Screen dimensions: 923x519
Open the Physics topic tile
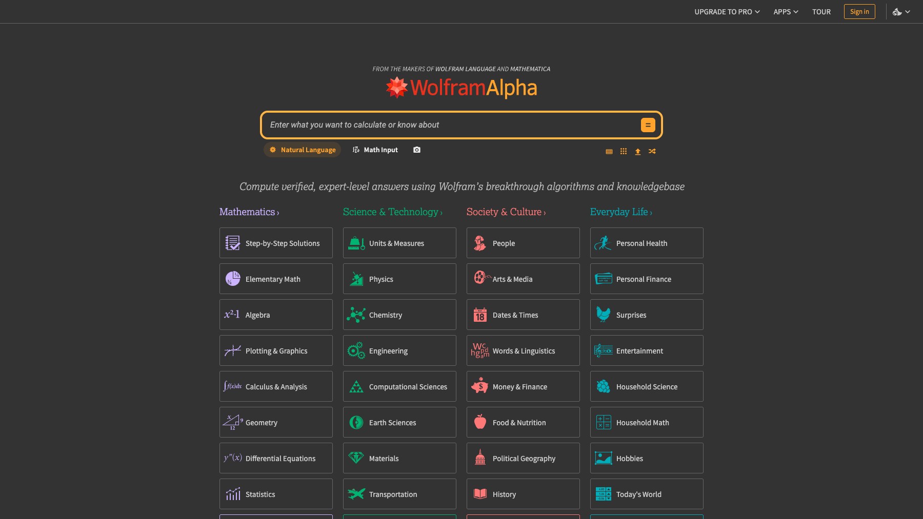point(399,279)
